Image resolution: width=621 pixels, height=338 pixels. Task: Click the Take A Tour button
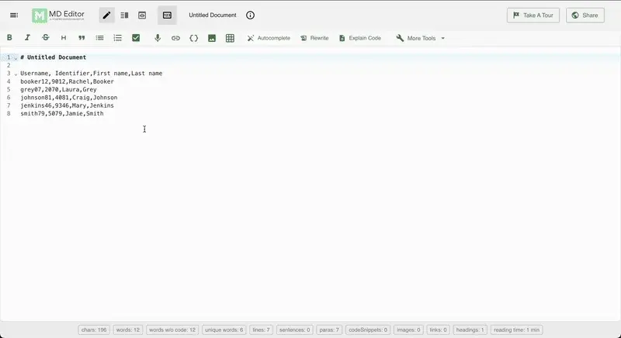(533, 16)
